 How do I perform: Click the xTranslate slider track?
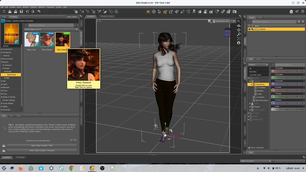click(287, 71)
